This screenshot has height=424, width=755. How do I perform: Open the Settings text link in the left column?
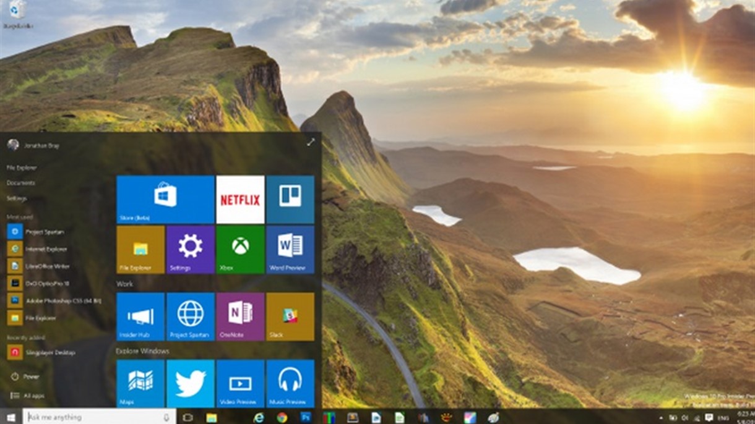(x=17, y=198)
